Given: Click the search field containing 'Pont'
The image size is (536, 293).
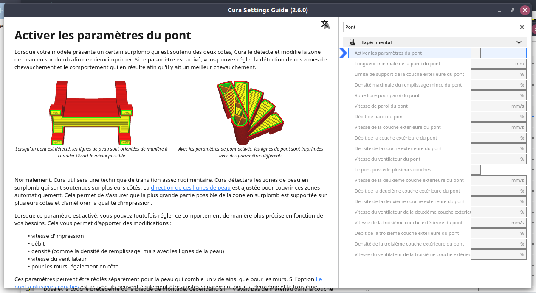Looking at the screenshot, I should tap(435, 27).
